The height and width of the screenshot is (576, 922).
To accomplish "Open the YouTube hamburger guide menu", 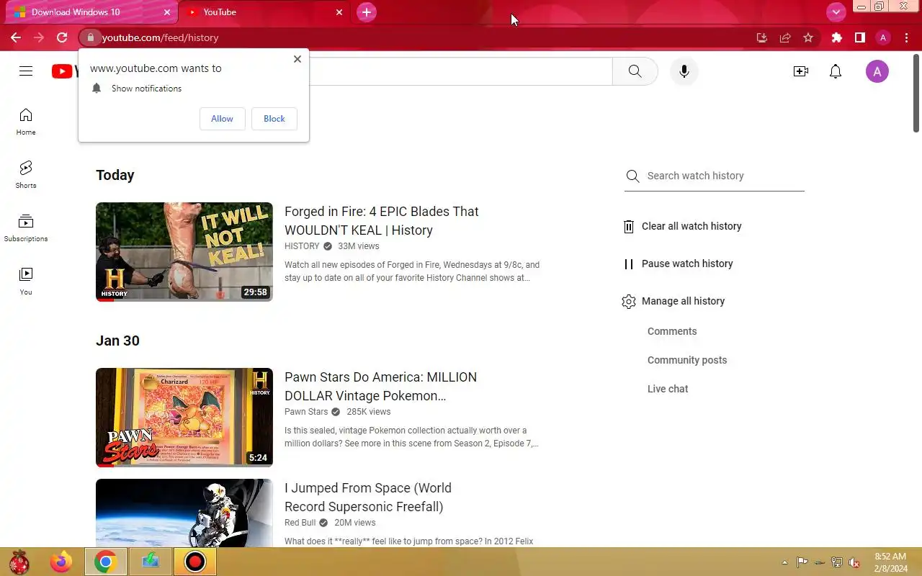I will (26, 71).
